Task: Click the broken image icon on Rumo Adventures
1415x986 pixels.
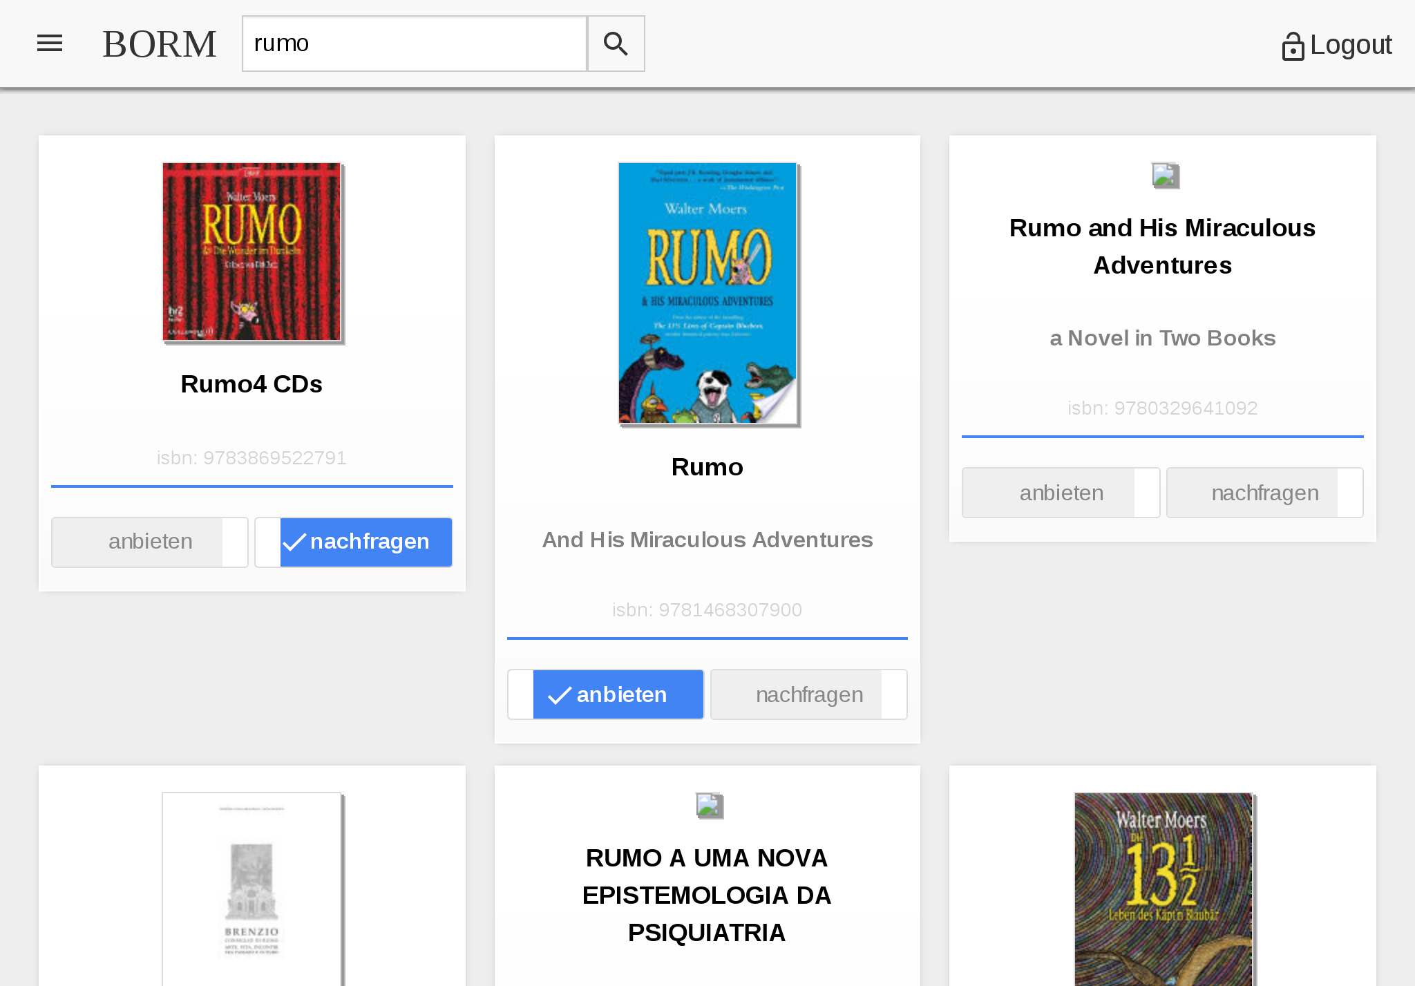Action: [1164, 176]
